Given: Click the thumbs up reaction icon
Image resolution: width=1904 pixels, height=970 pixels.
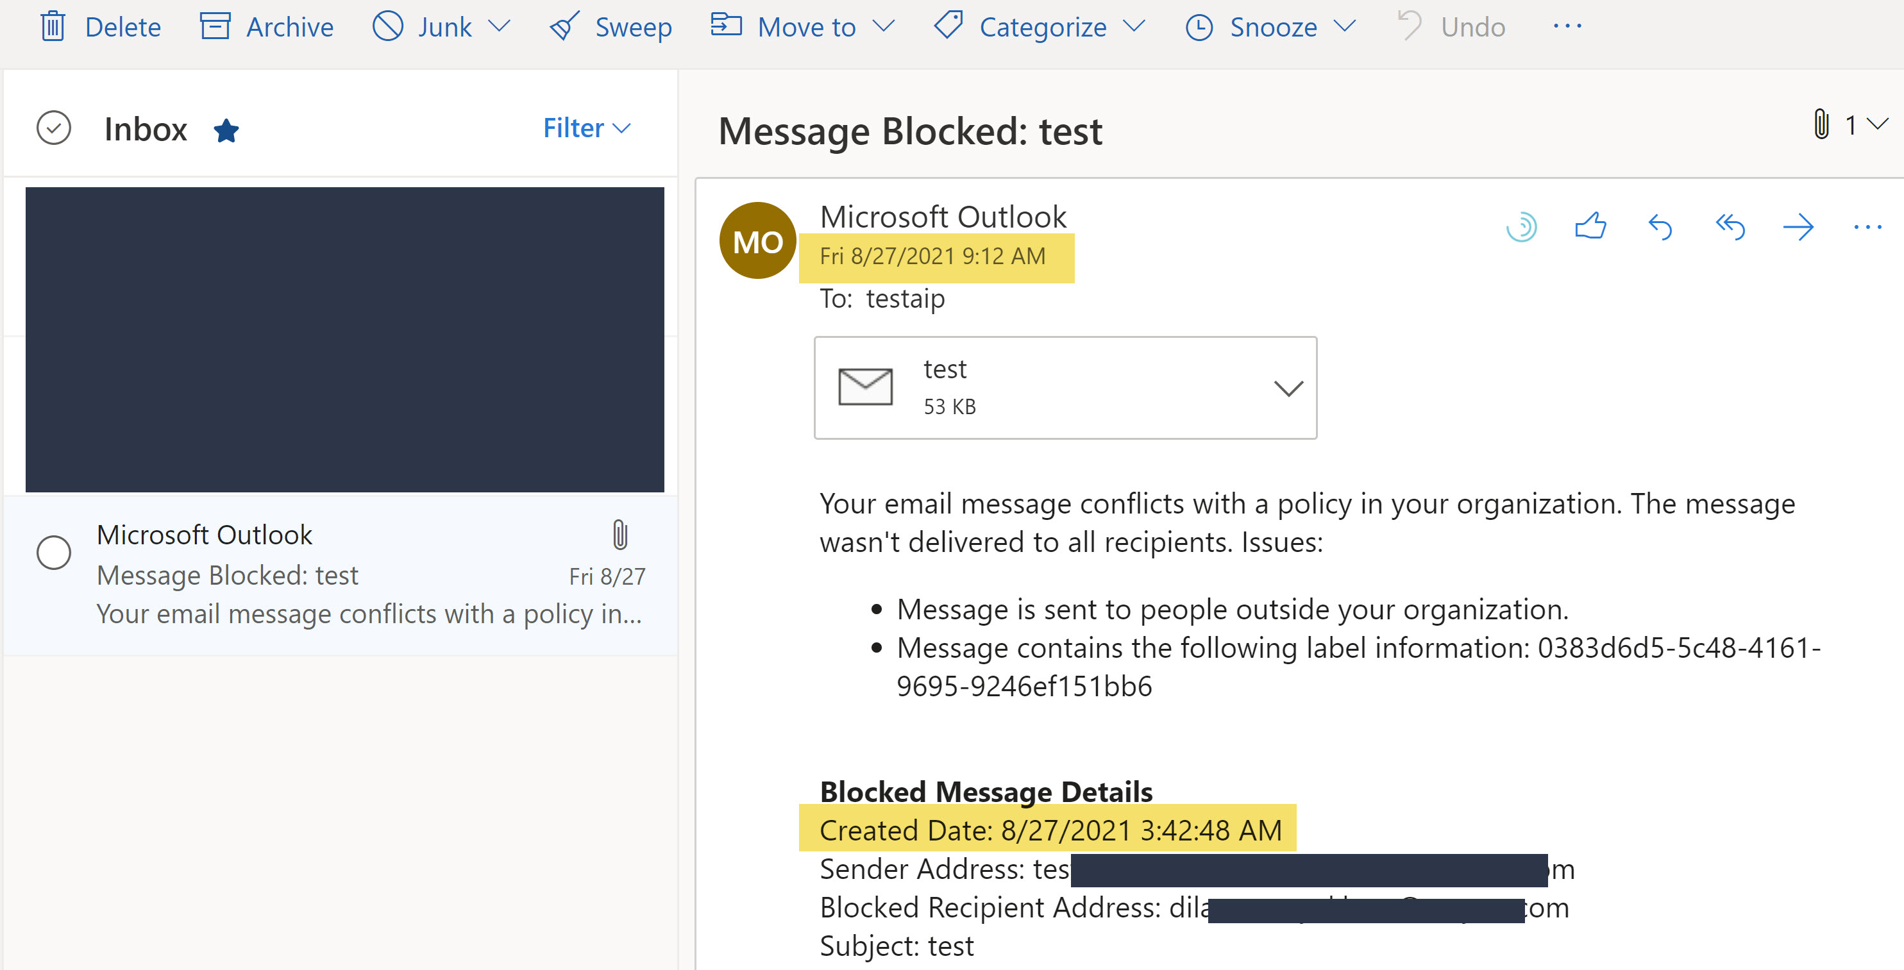Looking at the screenshot, I should 1590,228.
